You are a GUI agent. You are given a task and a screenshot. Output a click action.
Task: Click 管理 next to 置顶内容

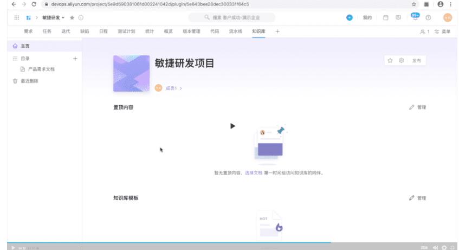(x=417, y=107)
